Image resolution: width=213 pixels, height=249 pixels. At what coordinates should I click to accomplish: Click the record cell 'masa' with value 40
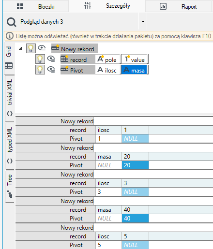[x=108, y=210]
